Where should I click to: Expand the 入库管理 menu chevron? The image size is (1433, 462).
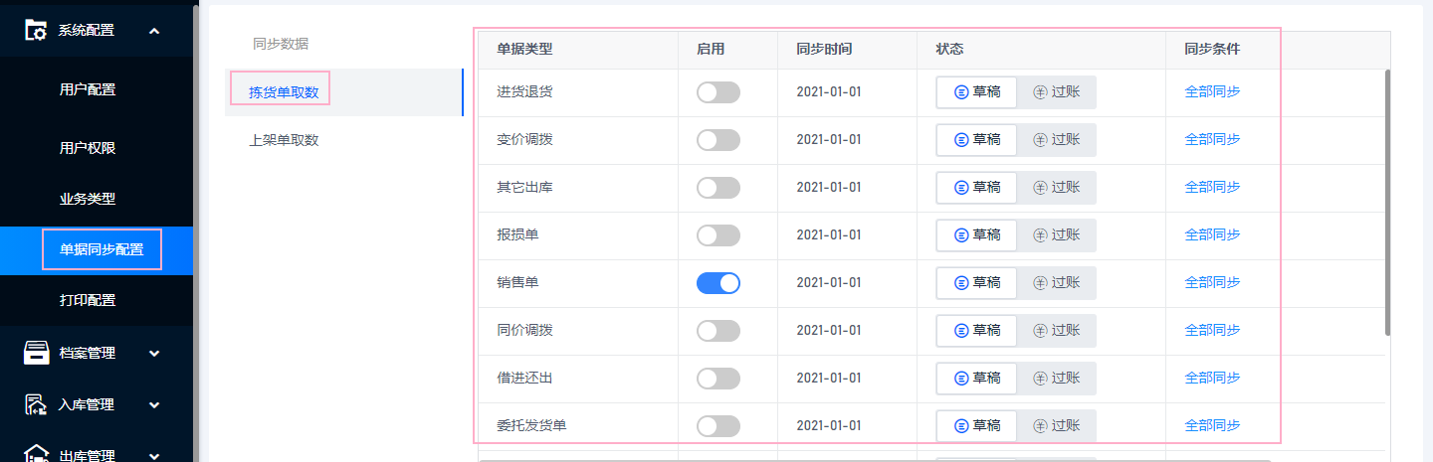point(154,404)
